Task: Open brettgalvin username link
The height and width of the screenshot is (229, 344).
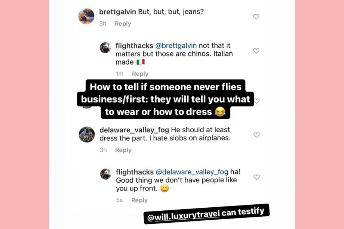Action: pos(117,12)
